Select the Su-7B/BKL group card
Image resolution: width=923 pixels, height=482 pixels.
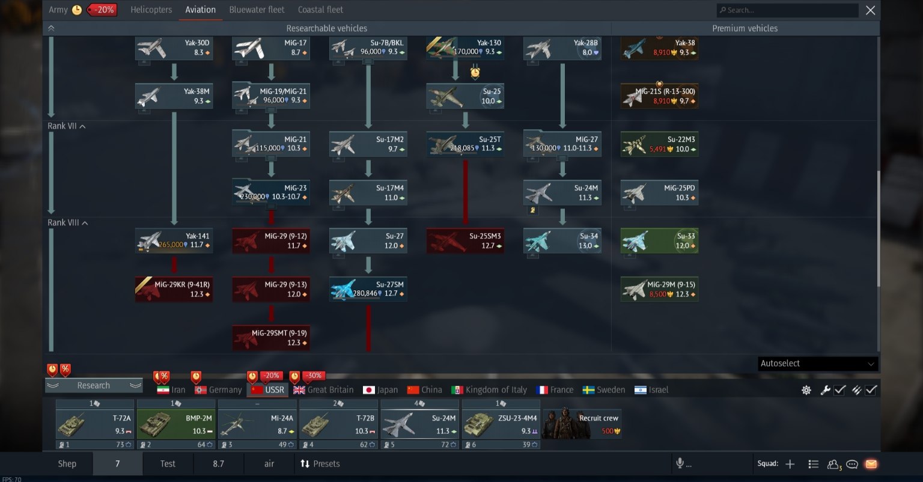(368, 48)
